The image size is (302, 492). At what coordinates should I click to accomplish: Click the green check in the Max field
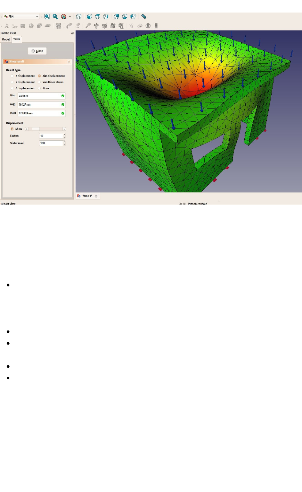tap(63, 113)
